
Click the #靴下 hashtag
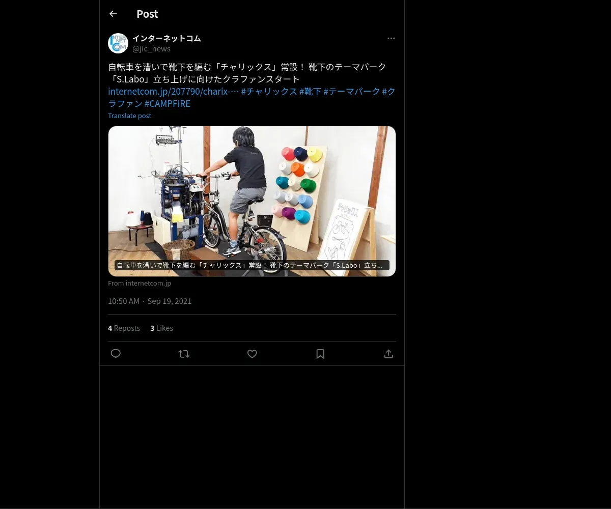click(310, 92)
